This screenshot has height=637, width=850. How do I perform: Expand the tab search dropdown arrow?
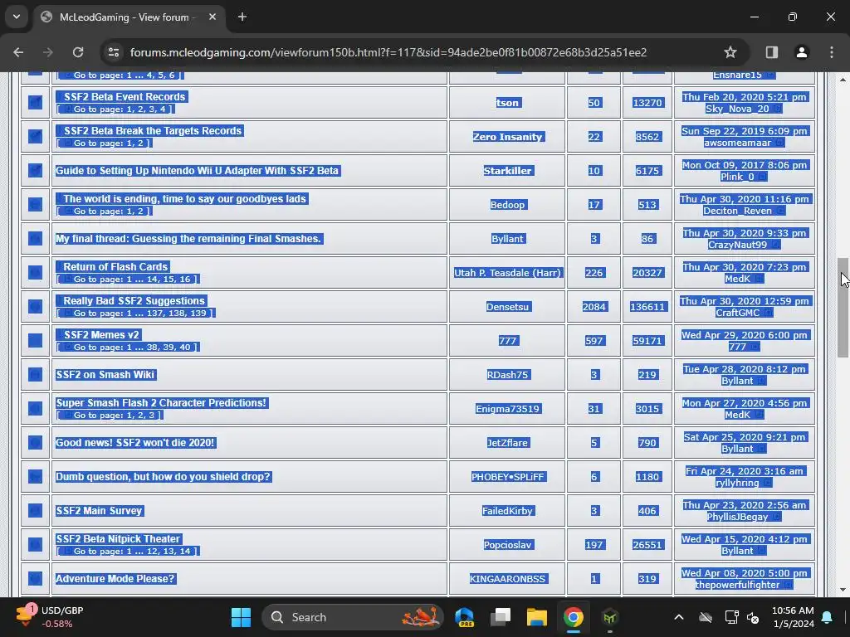tap(17, 17)
